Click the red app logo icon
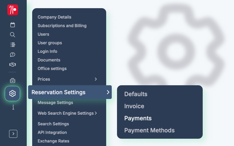234x146 pixels. (13, 10)
